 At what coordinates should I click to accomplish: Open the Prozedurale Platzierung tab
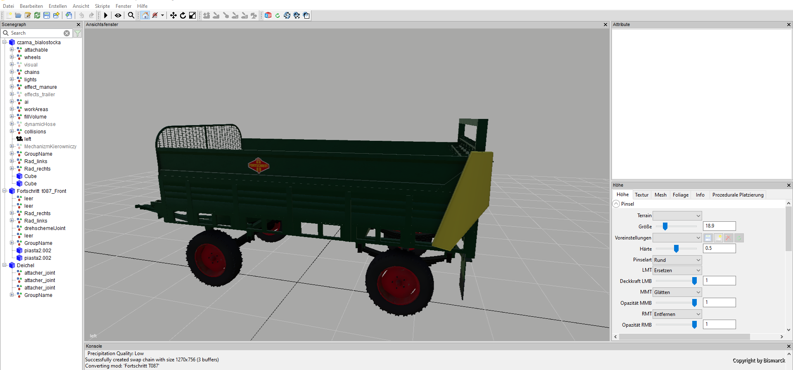coord(738,195)
